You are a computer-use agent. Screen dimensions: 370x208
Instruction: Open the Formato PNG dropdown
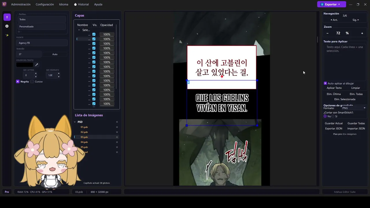(354, 108)
